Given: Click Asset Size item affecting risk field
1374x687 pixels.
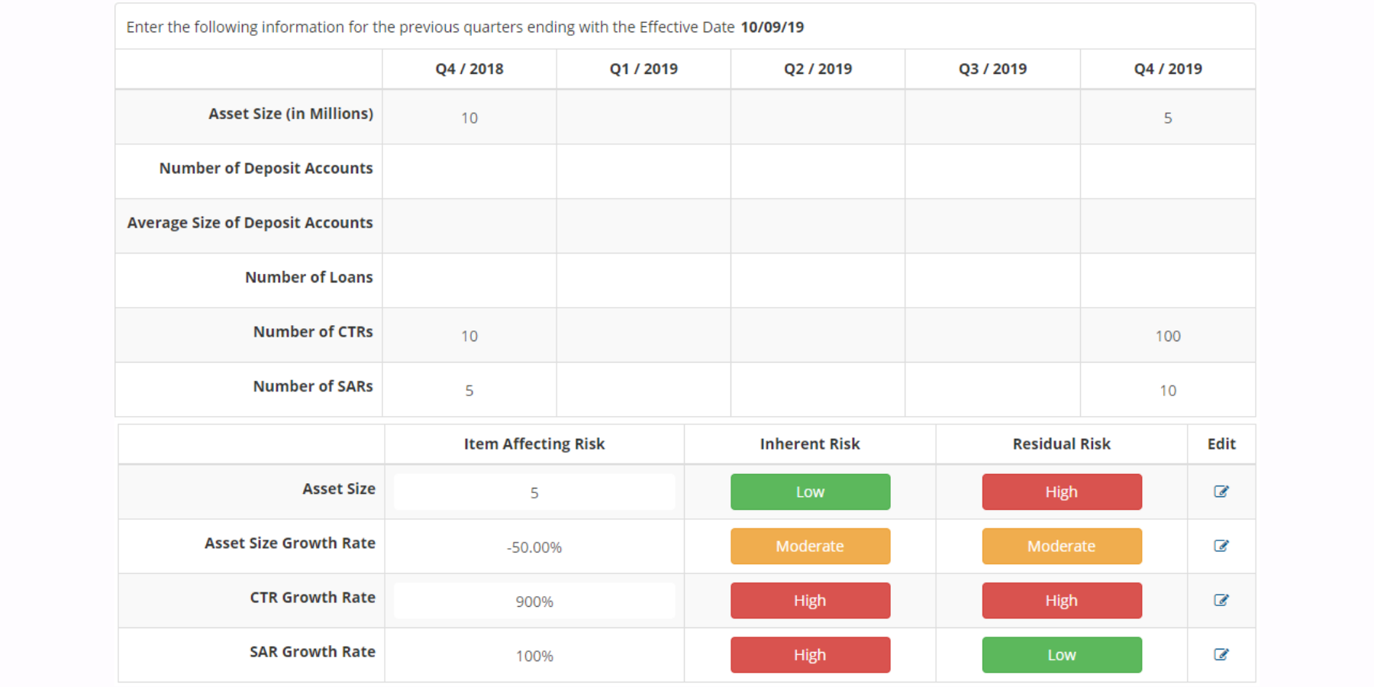Looking at the screenshot, I should [534, 492].
